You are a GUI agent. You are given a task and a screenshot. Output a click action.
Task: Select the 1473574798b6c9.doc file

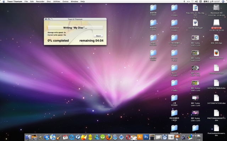tap(216, 83)
